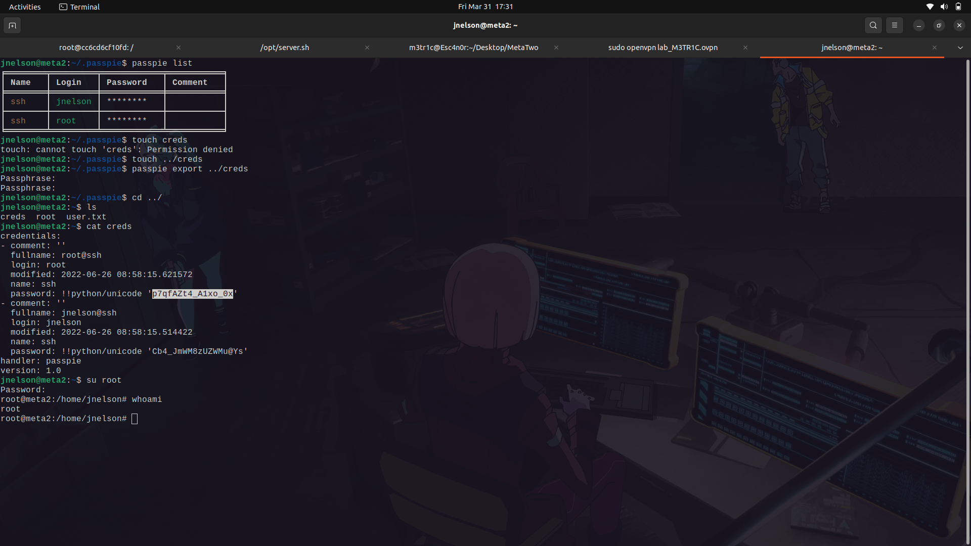Click the battery icon
The width and height of the screenshot is (971, 546).
point(958,7)
